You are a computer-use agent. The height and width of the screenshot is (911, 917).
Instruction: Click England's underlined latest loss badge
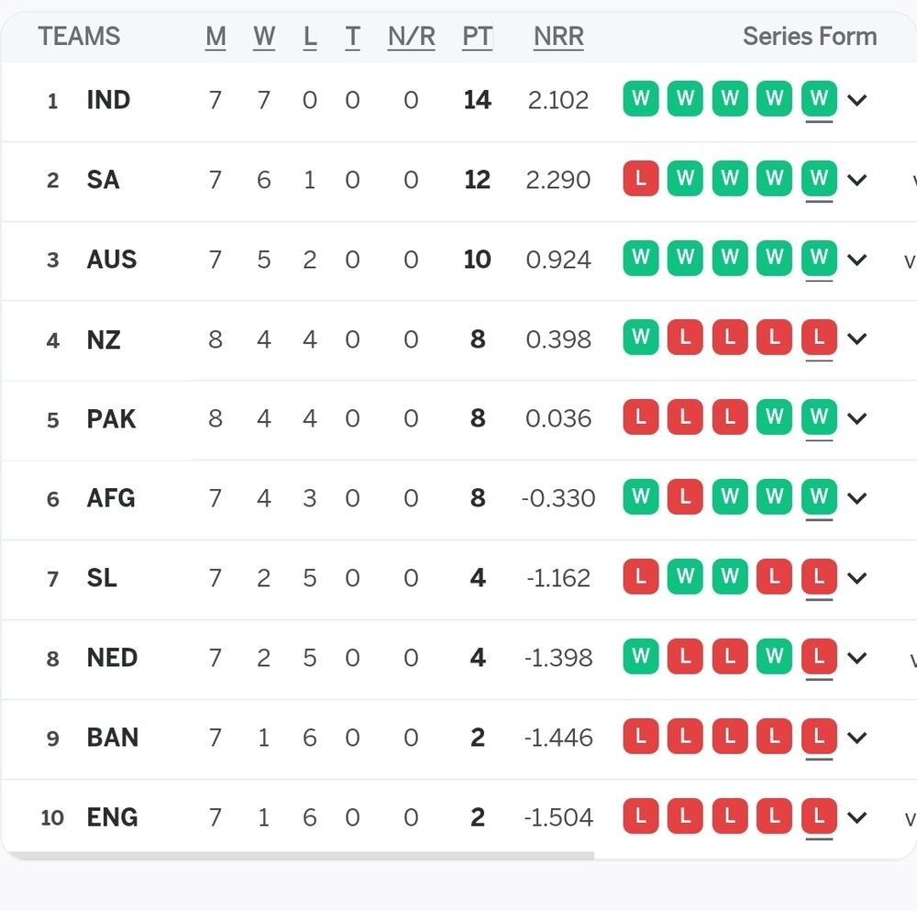point(819,817)
